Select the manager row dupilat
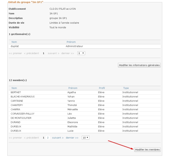Image resolution: width=184 pixels, height=161 pixels. pyautogui.click(x=85, y=46)
